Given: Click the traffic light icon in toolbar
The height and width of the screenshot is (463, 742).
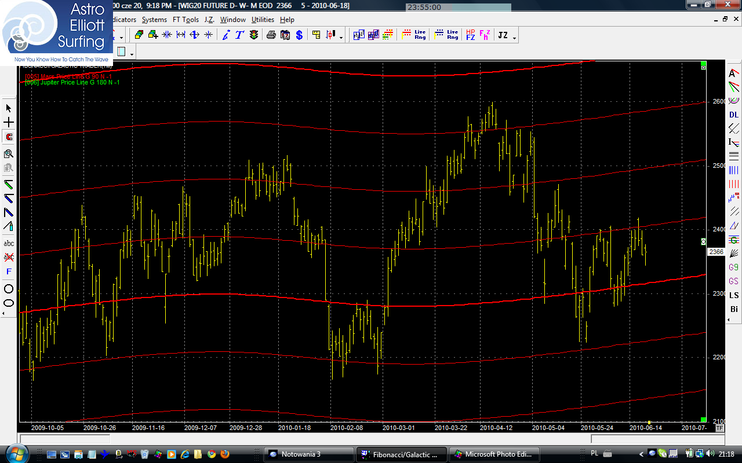Looking at the screenshot, I should click(x=254, y=35).
